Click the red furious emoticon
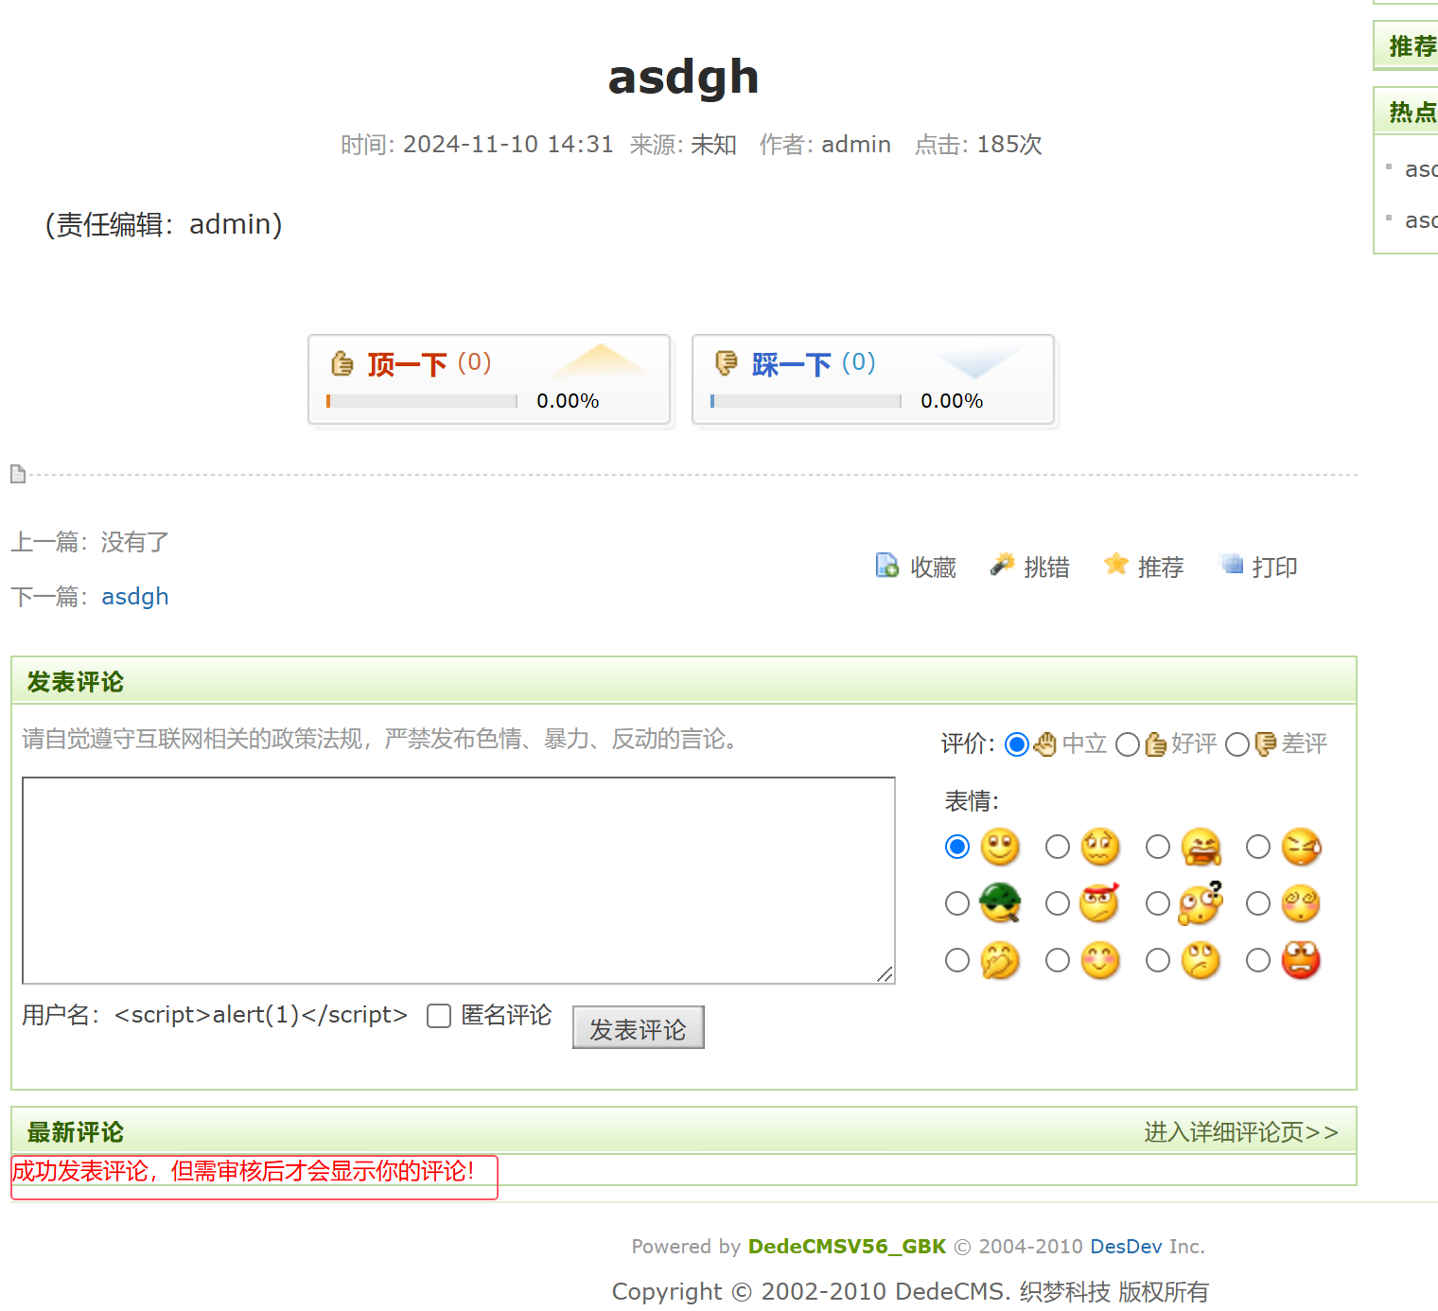Viewport: 1438px width, 1311px height. pos(1301,960)
